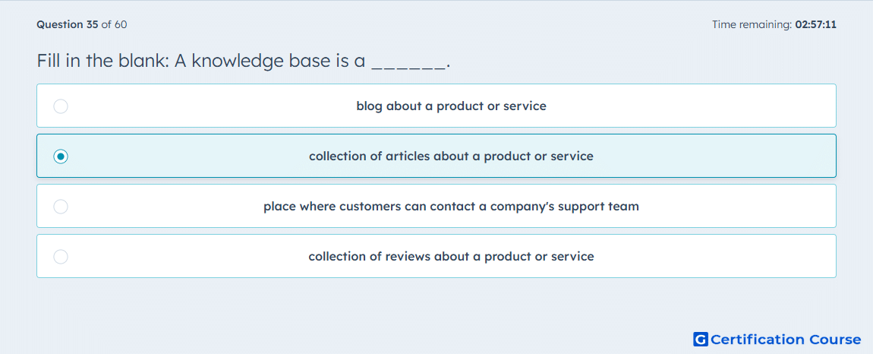Click the bold 'Question 35' counter

coord(68,24)
